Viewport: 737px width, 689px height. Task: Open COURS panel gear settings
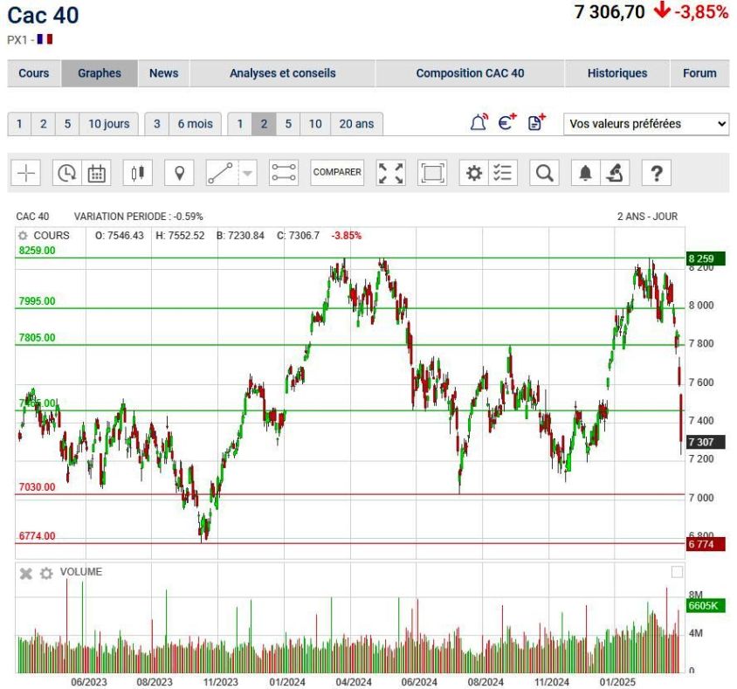click(x=23, y=236)
